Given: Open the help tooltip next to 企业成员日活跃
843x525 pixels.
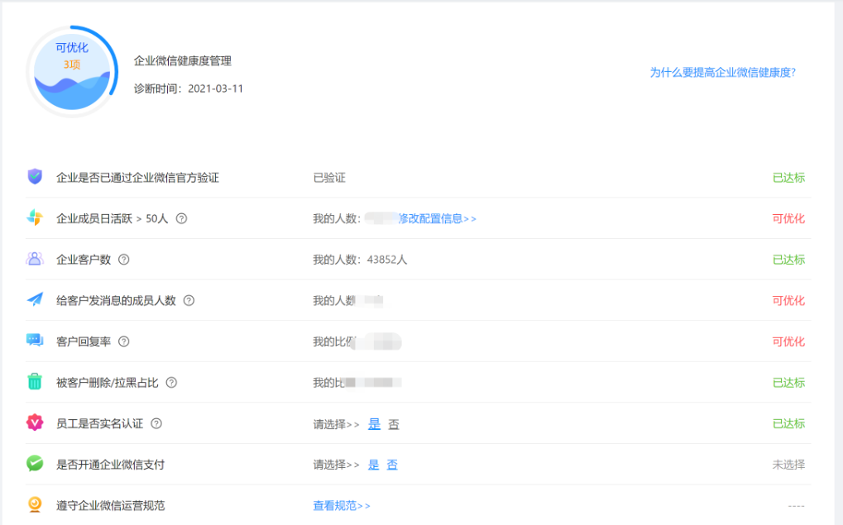Looking at the screenshot, I should coord(182,219).
